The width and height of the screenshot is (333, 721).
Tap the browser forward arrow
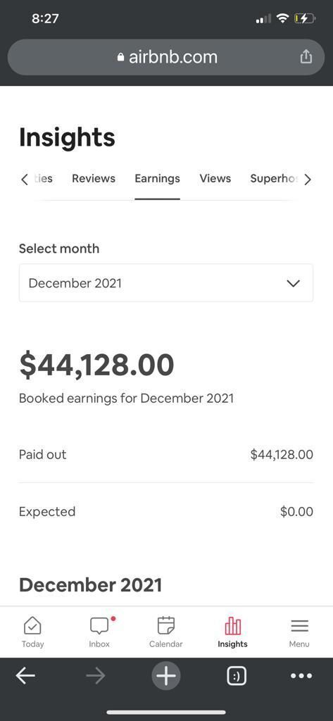click(x=96, y=675)
